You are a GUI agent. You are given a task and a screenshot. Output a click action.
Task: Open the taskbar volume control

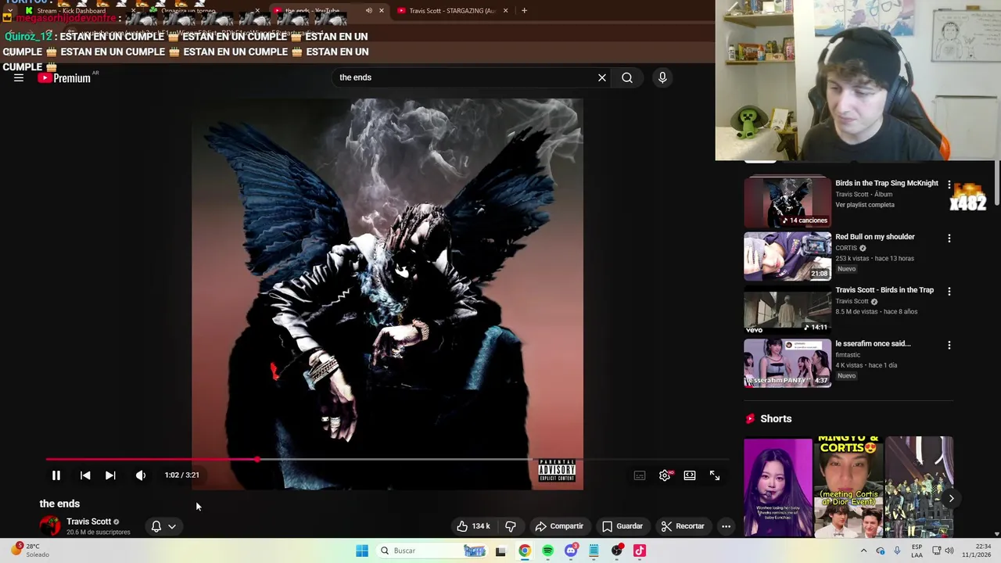click(949, 550)
